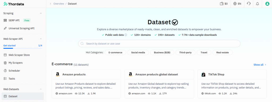This screenshot has height=102, width=272.
Task: Click the globe language icon
Action: [x=235, y=4]
